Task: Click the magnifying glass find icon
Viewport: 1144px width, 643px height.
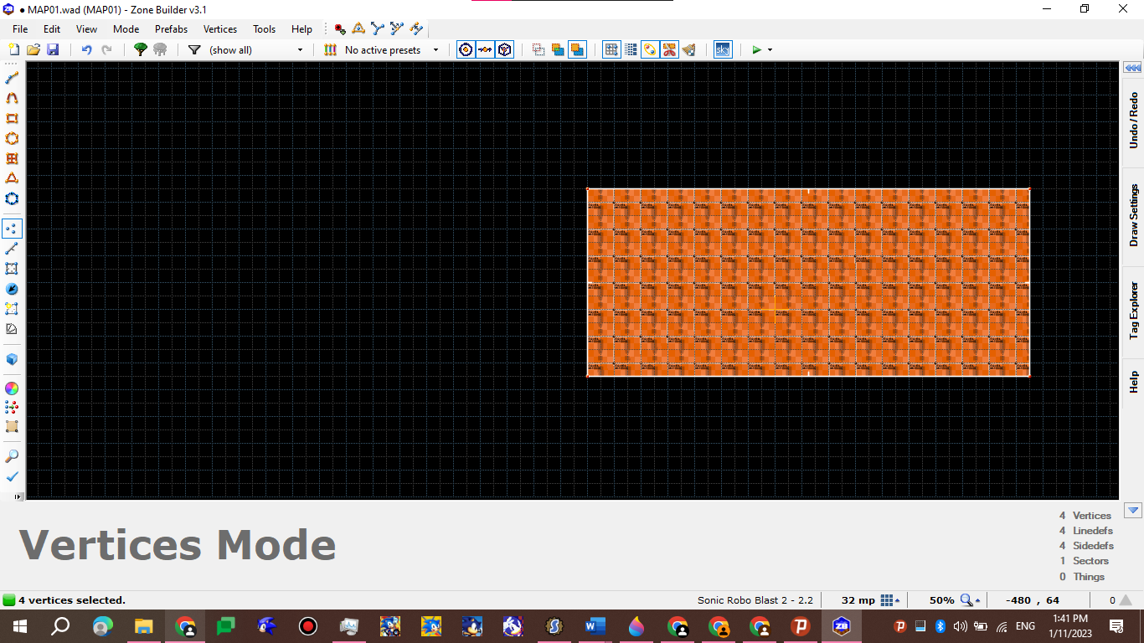Action: pyautogui.click(x=12, y=456)
